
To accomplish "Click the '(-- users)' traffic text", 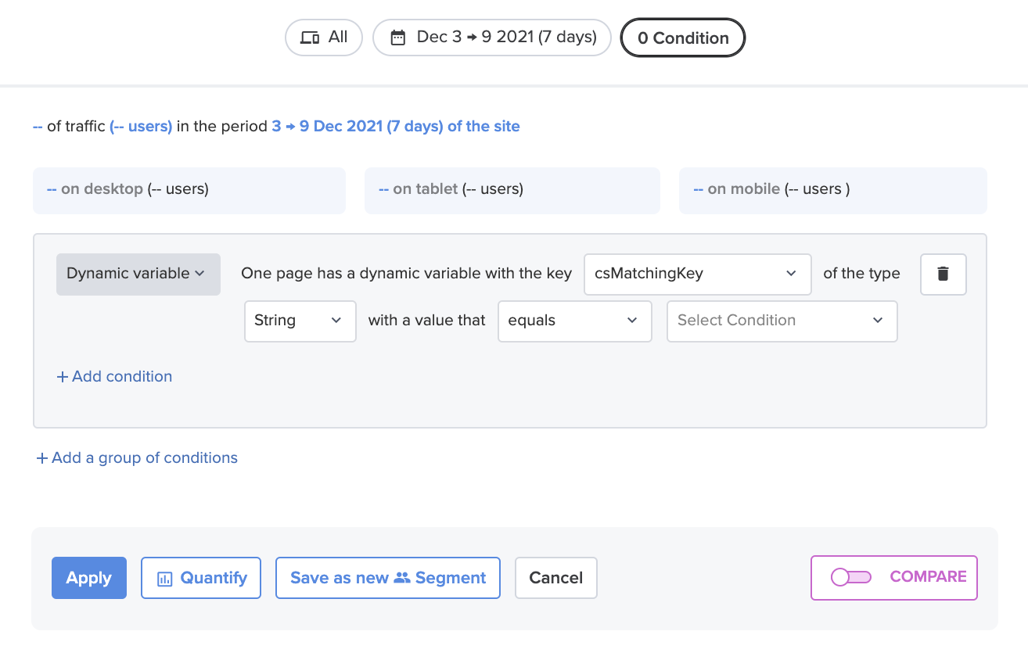I will point(141,126).
